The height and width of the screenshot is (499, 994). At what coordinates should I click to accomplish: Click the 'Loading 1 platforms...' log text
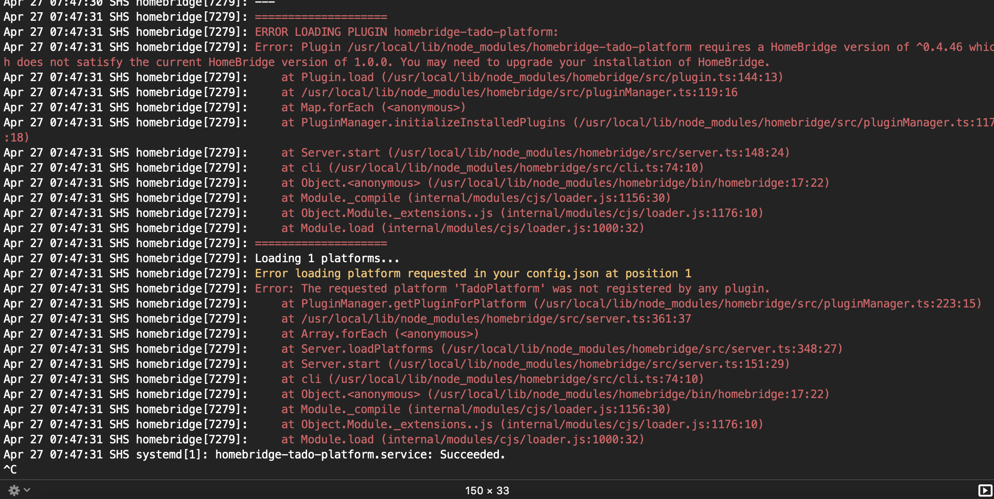[x=327, y=258]
